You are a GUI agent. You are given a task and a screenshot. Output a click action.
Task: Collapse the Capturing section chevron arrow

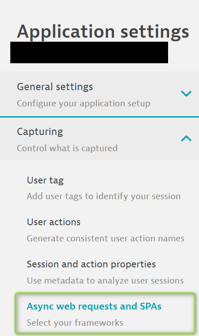click(186, 139)
